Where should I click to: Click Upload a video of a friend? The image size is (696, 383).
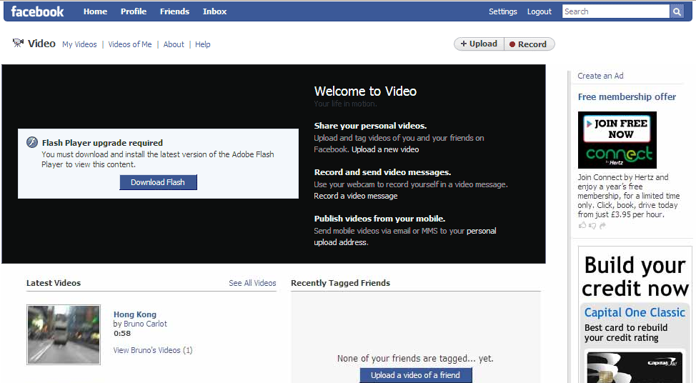coord(415,375)
